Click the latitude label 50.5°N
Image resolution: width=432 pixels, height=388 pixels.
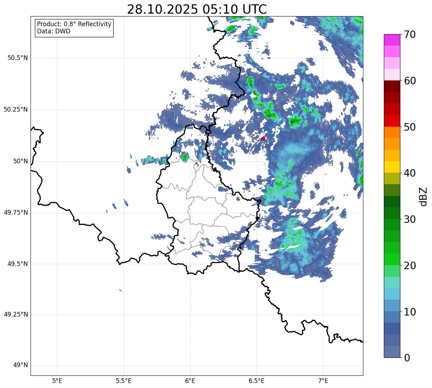[x=18, y=58]
